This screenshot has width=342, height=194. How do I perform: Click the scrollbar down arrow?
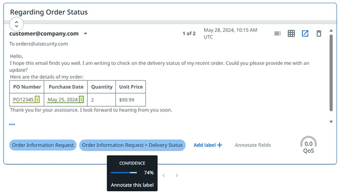(331, 122)
